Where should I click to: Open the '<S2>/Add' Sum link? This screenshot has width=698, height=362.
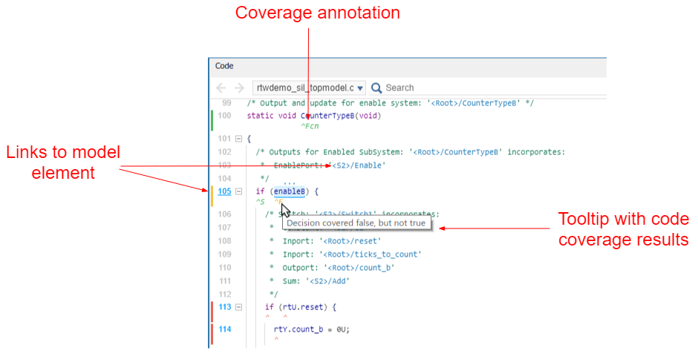tap(327, 281)
